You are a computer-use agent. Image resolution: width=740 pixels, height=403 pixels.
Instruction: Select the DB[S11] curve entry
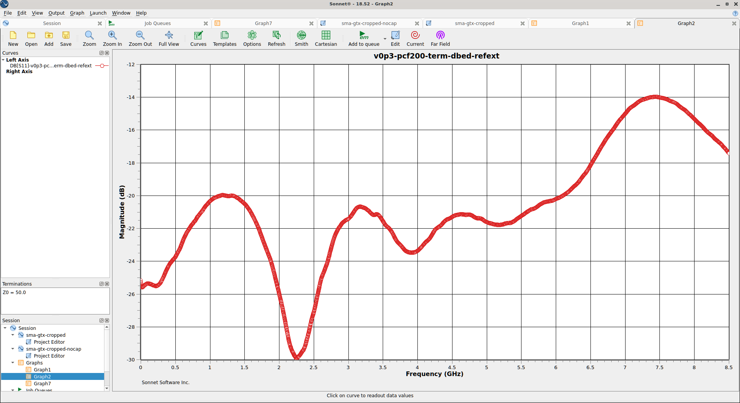(51, 66)
